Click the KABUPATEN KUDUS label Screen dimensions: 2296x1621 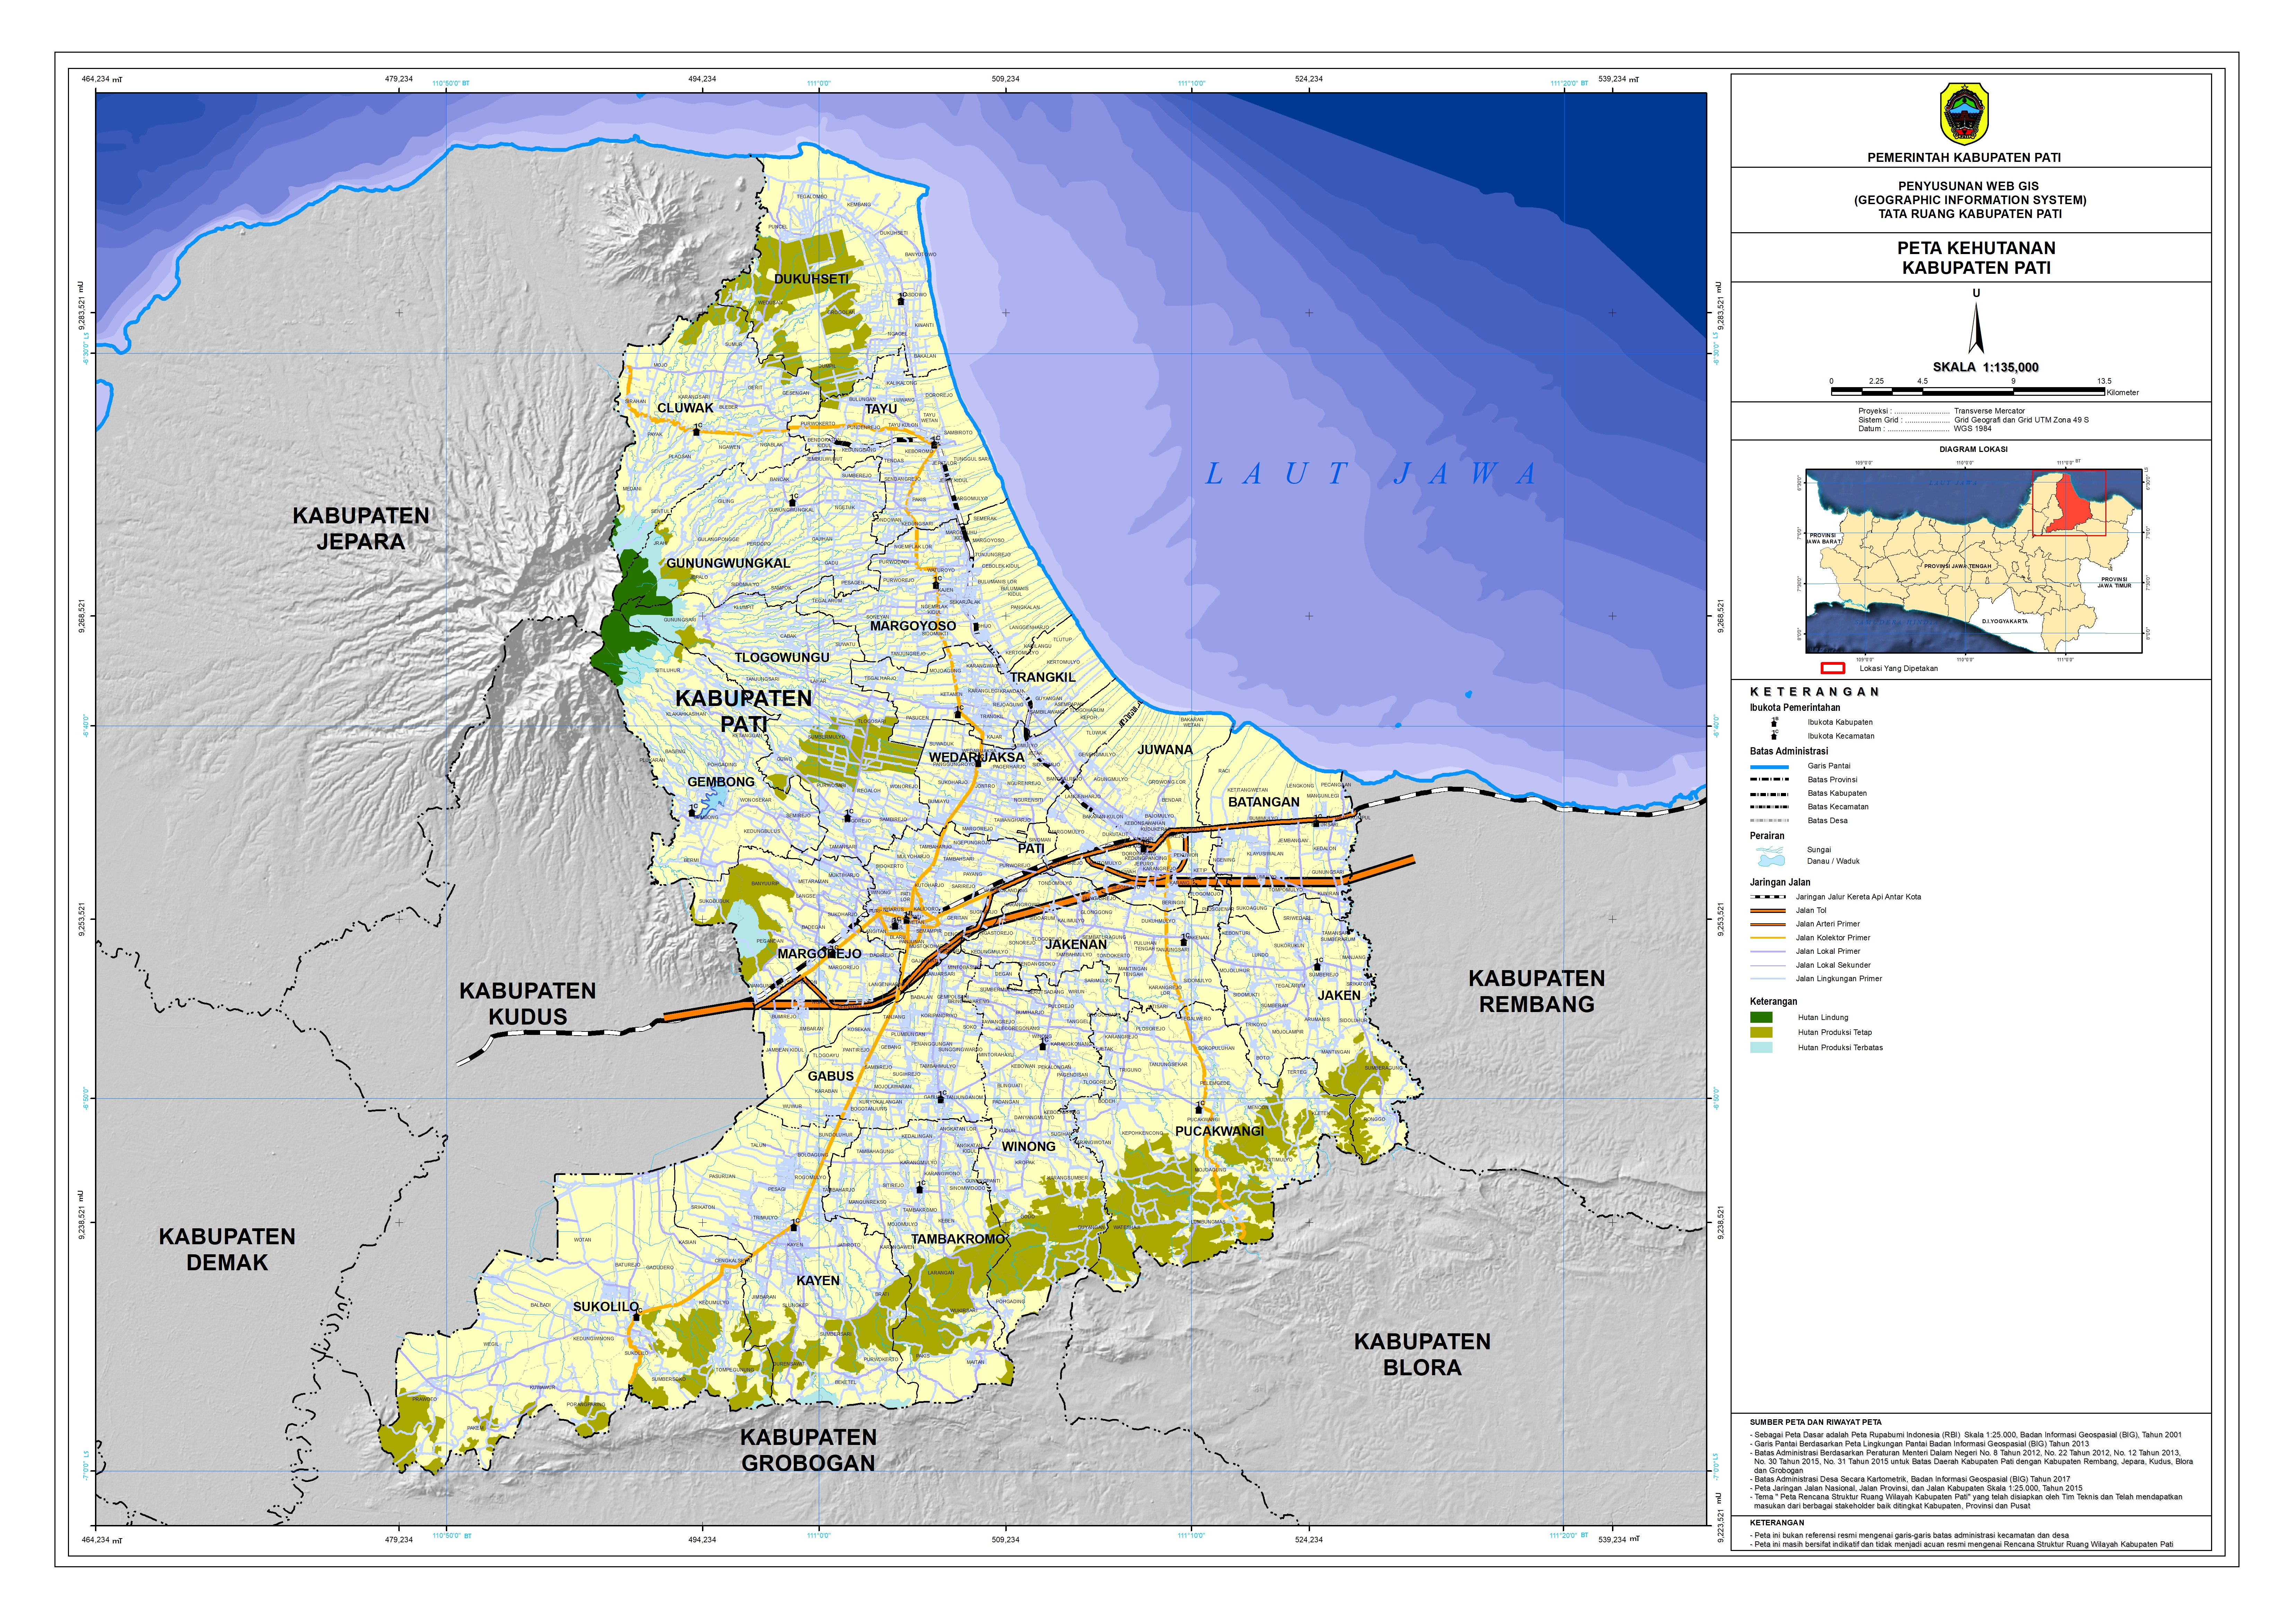(527, 1004)
